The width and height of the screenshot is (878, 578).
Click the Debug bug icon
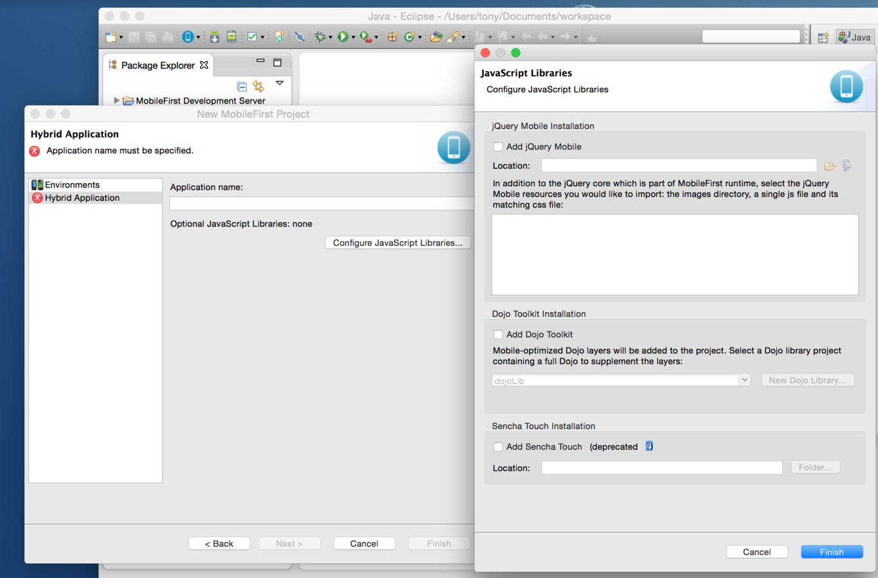320,37
